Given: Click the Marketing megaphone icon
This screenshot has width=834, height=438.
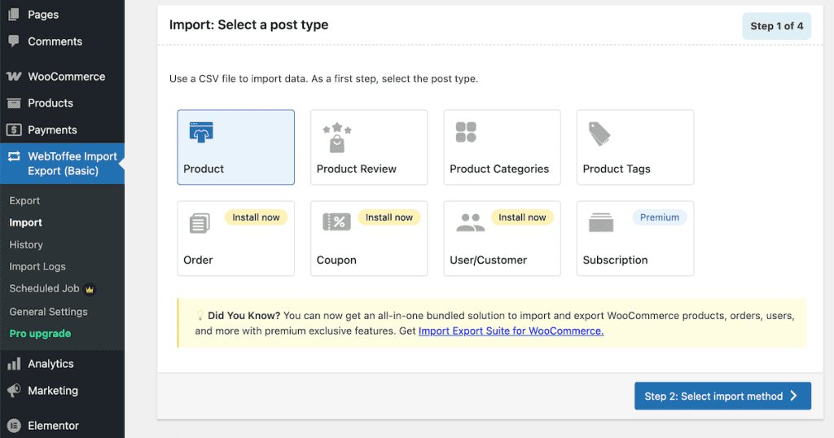Looking at the screenshot, I should click(x=14, y=390).
